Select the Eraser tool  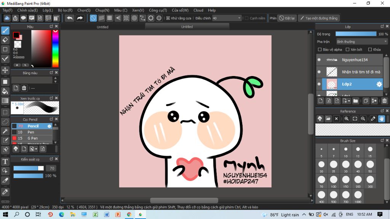[x=5, y=40]
